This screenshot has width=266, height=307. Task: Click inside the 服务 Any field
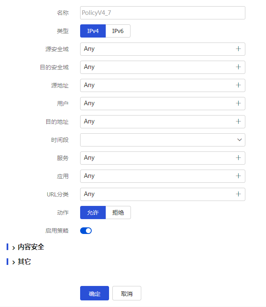(157, 158)
